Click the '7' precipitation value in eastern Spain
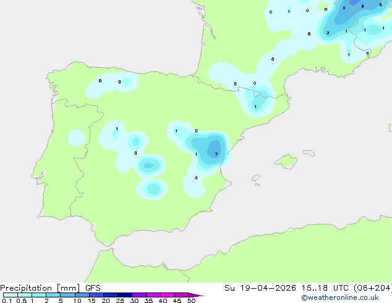The width and height of the screenshot is (392, 303). tap(216, 155)
